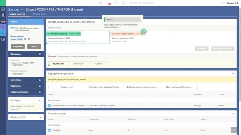
Task: Click the 4 444 cost value cell
Action: (x=91, y=130)
